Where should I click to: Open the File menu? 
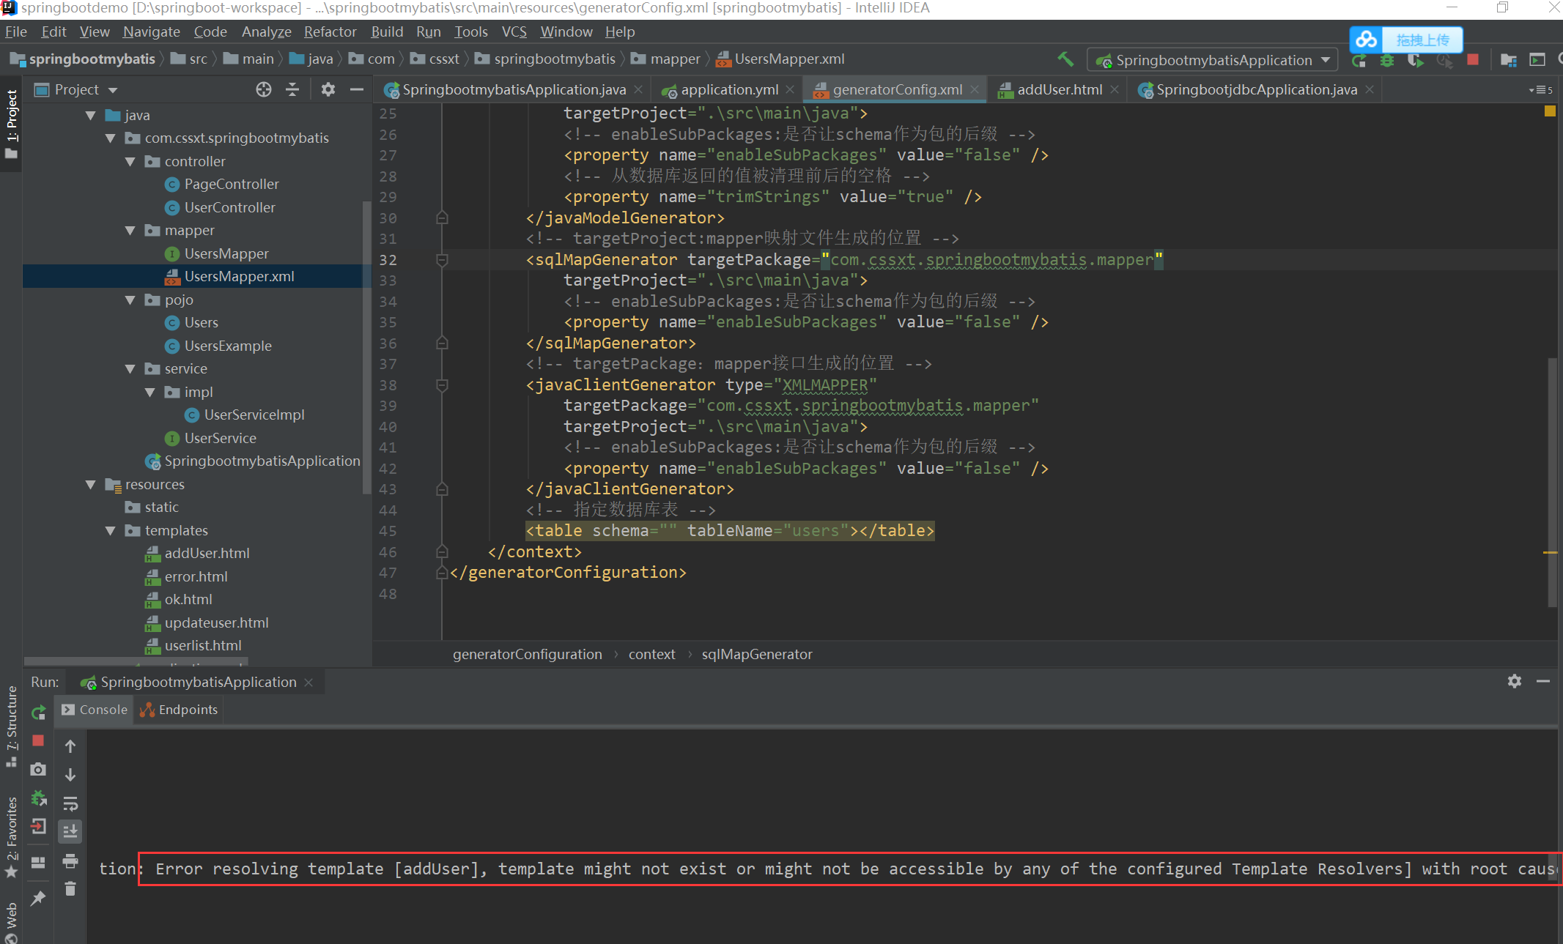click(x=16, y=31)
